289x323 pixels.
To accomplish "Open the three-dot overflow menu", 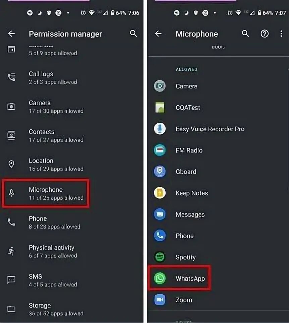I will (x=281, y=34).
